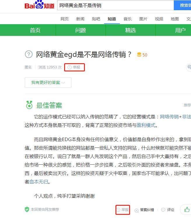191x218 pixels.
Task: Click the 匿名 author label
Action: (28, 67)
